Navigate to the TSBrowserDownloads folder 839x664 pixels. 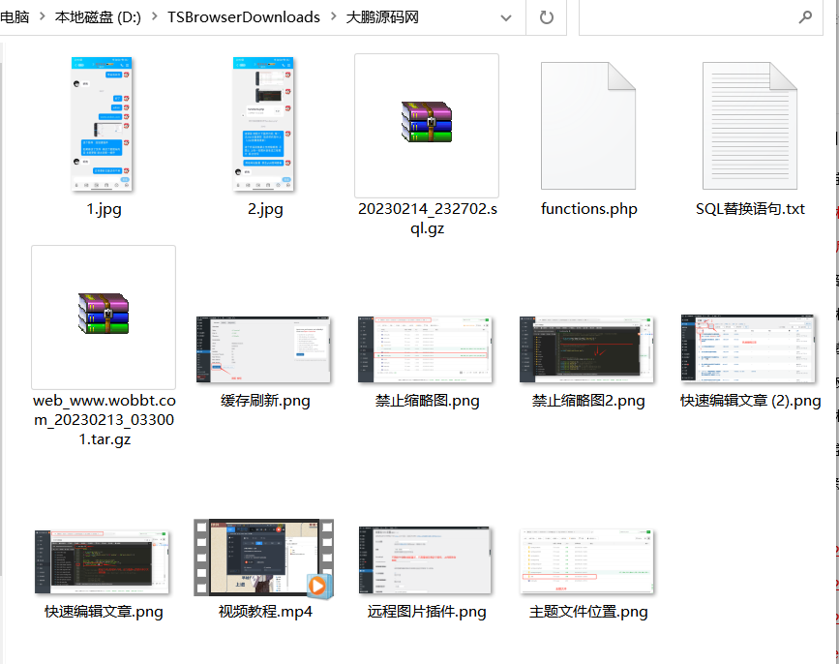242,16
